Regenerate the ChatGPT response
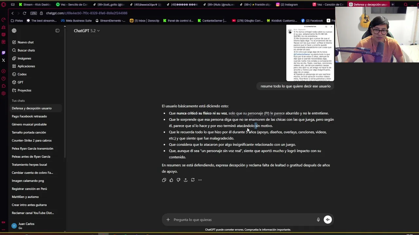The height and width of the screenshot is (235, 419). point(193,180)
